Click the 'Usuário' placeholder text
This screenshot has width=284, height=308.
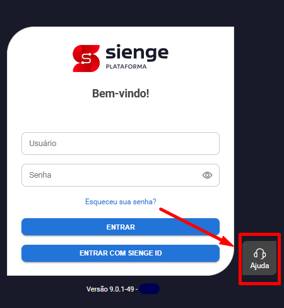coord(43,144)
